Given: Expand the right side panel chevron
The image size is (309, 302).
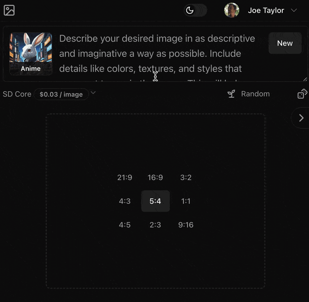Looking at the screenshot, I should tap(301, 118).
